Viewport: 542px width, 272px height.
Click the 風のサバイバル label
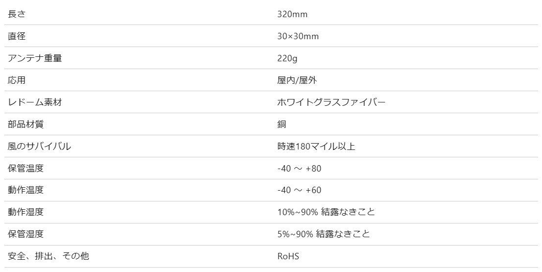pos(39,147)
